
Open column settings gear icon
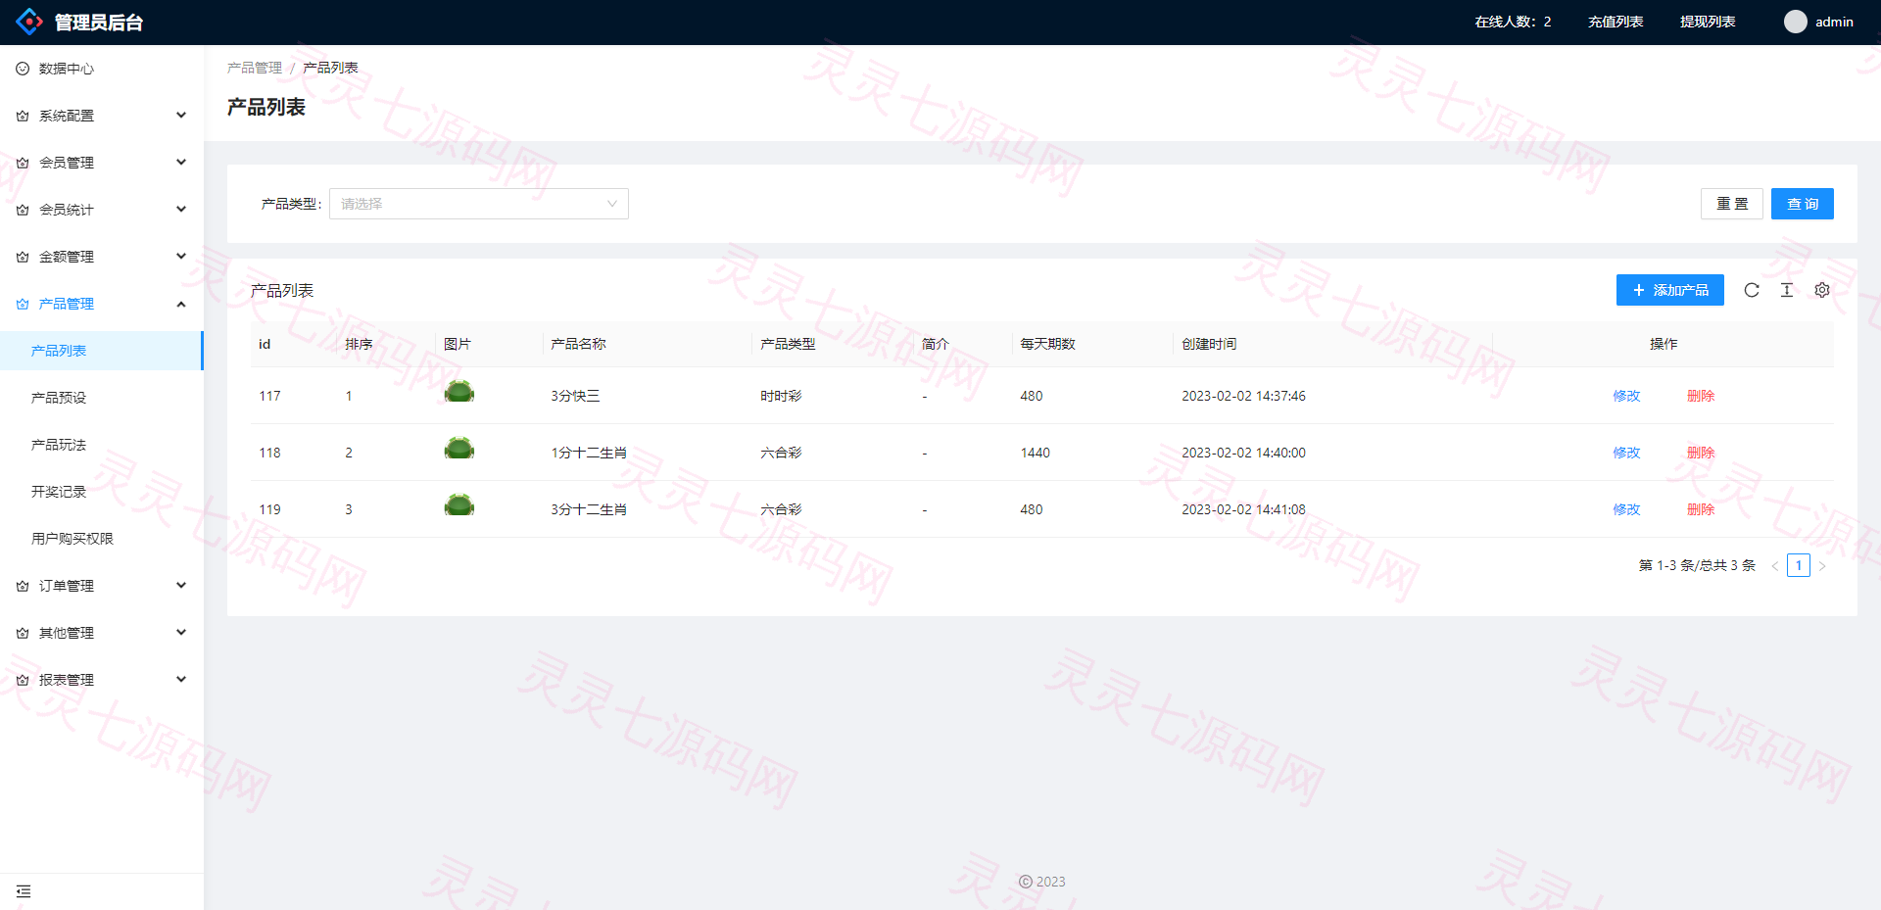point(1822,290)
